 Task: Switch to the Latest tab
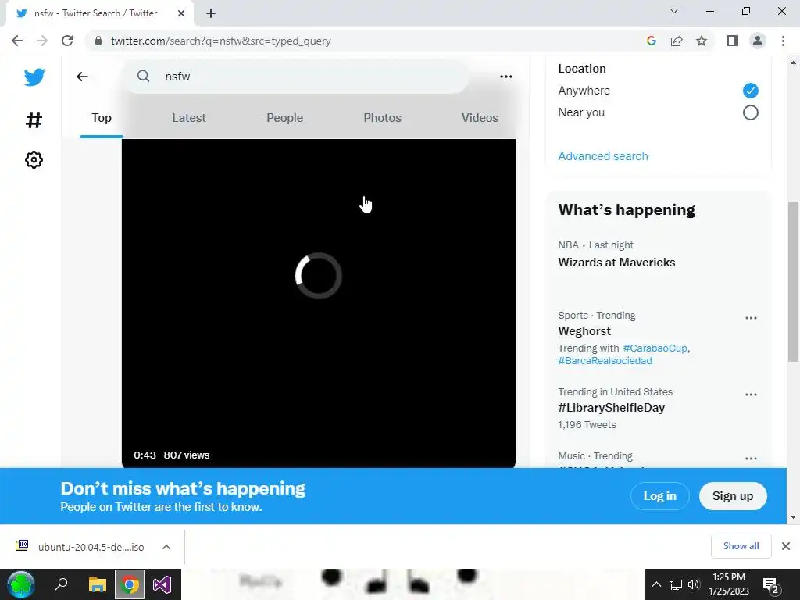click(189, 118)
